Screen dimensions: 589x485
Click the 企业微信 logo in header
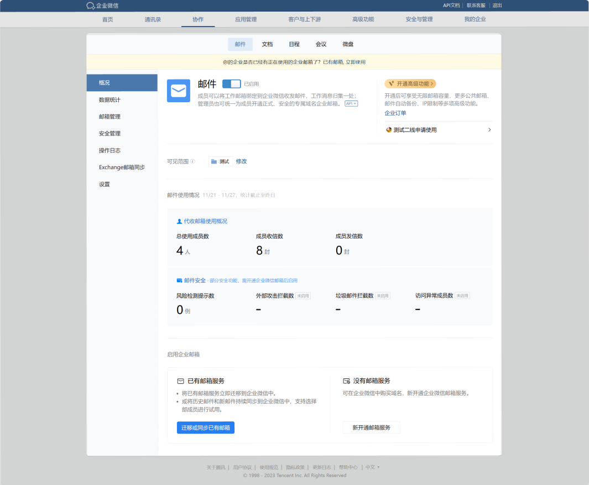click(102, 6)
